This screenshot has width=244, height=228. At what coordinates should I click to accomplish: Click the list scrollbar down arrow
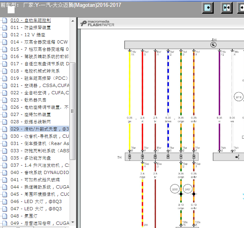[73, 222]
